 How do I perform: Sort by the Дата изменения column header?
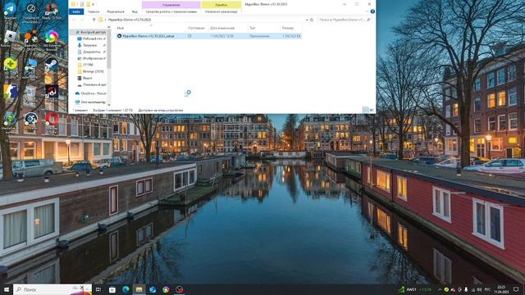tap(222, 28)
